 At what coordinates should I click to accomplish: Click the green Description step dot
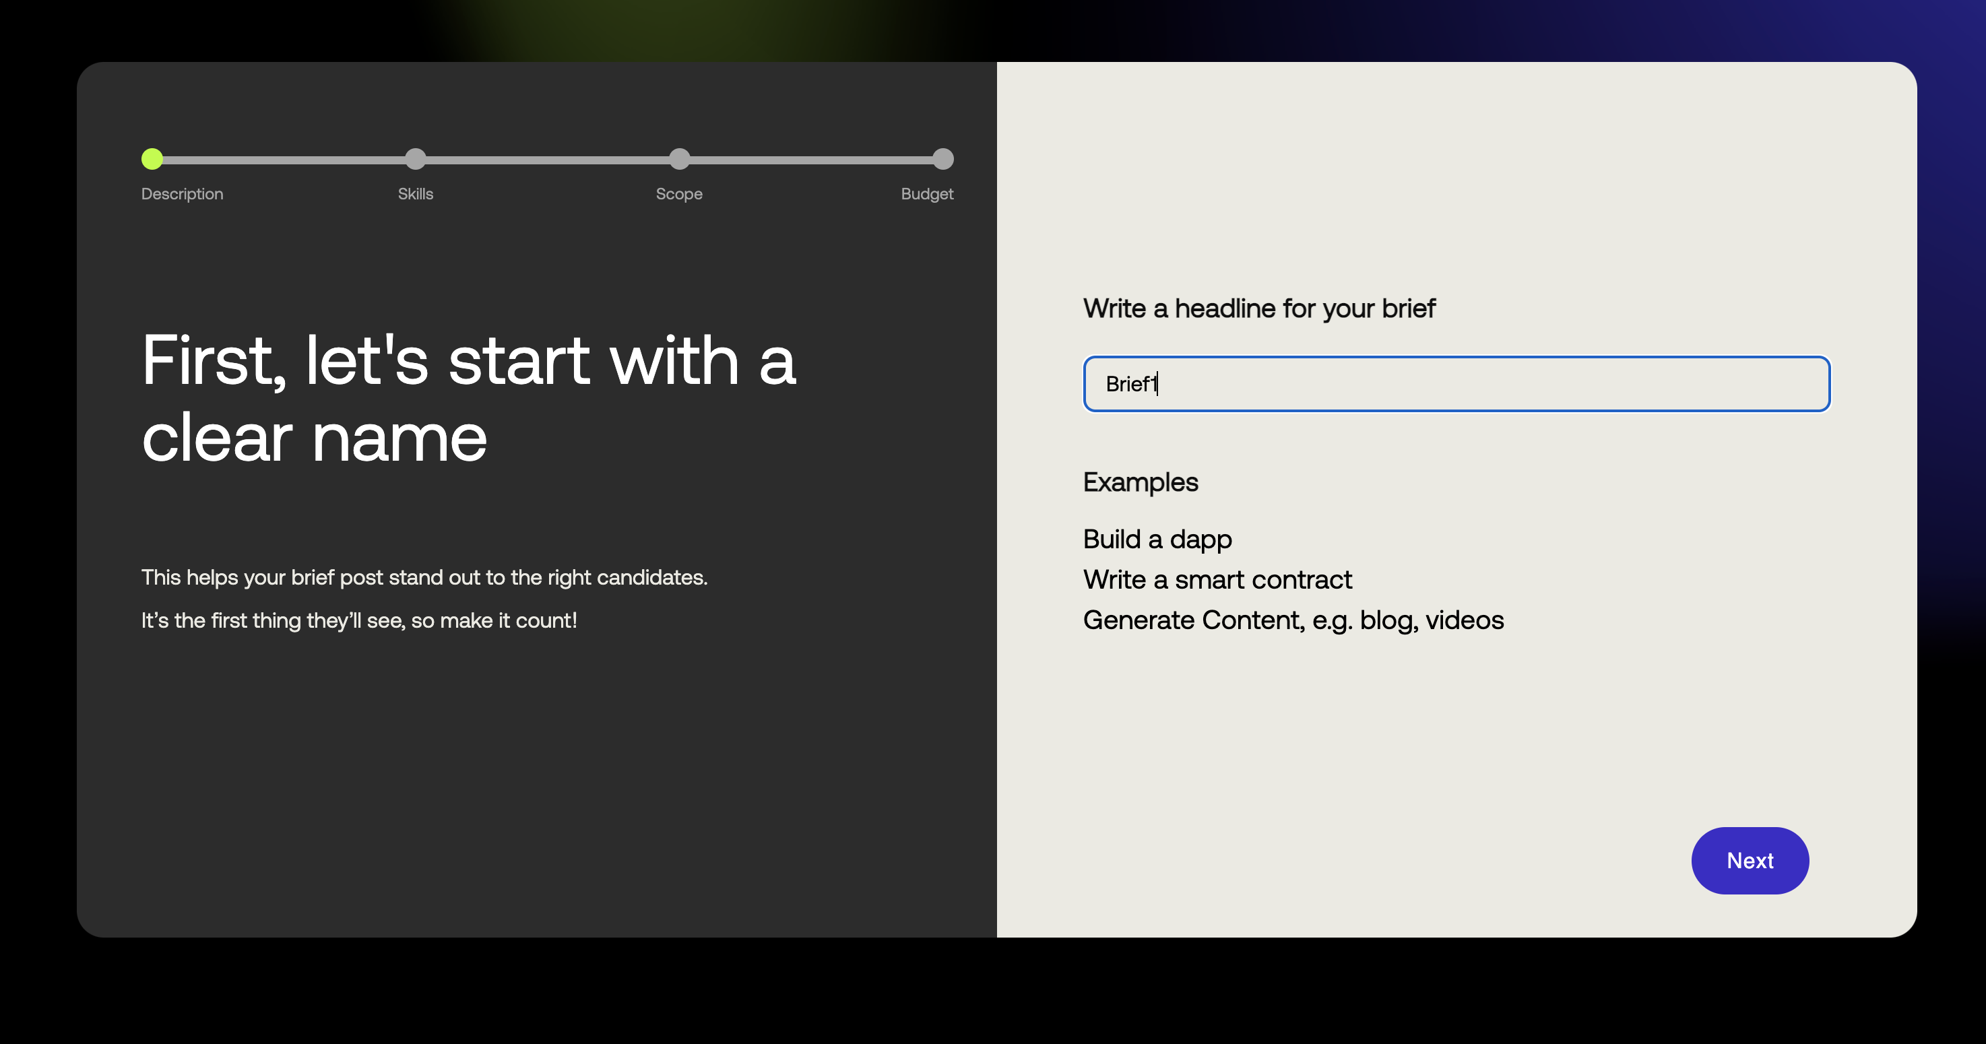click(x=152, y=159)
